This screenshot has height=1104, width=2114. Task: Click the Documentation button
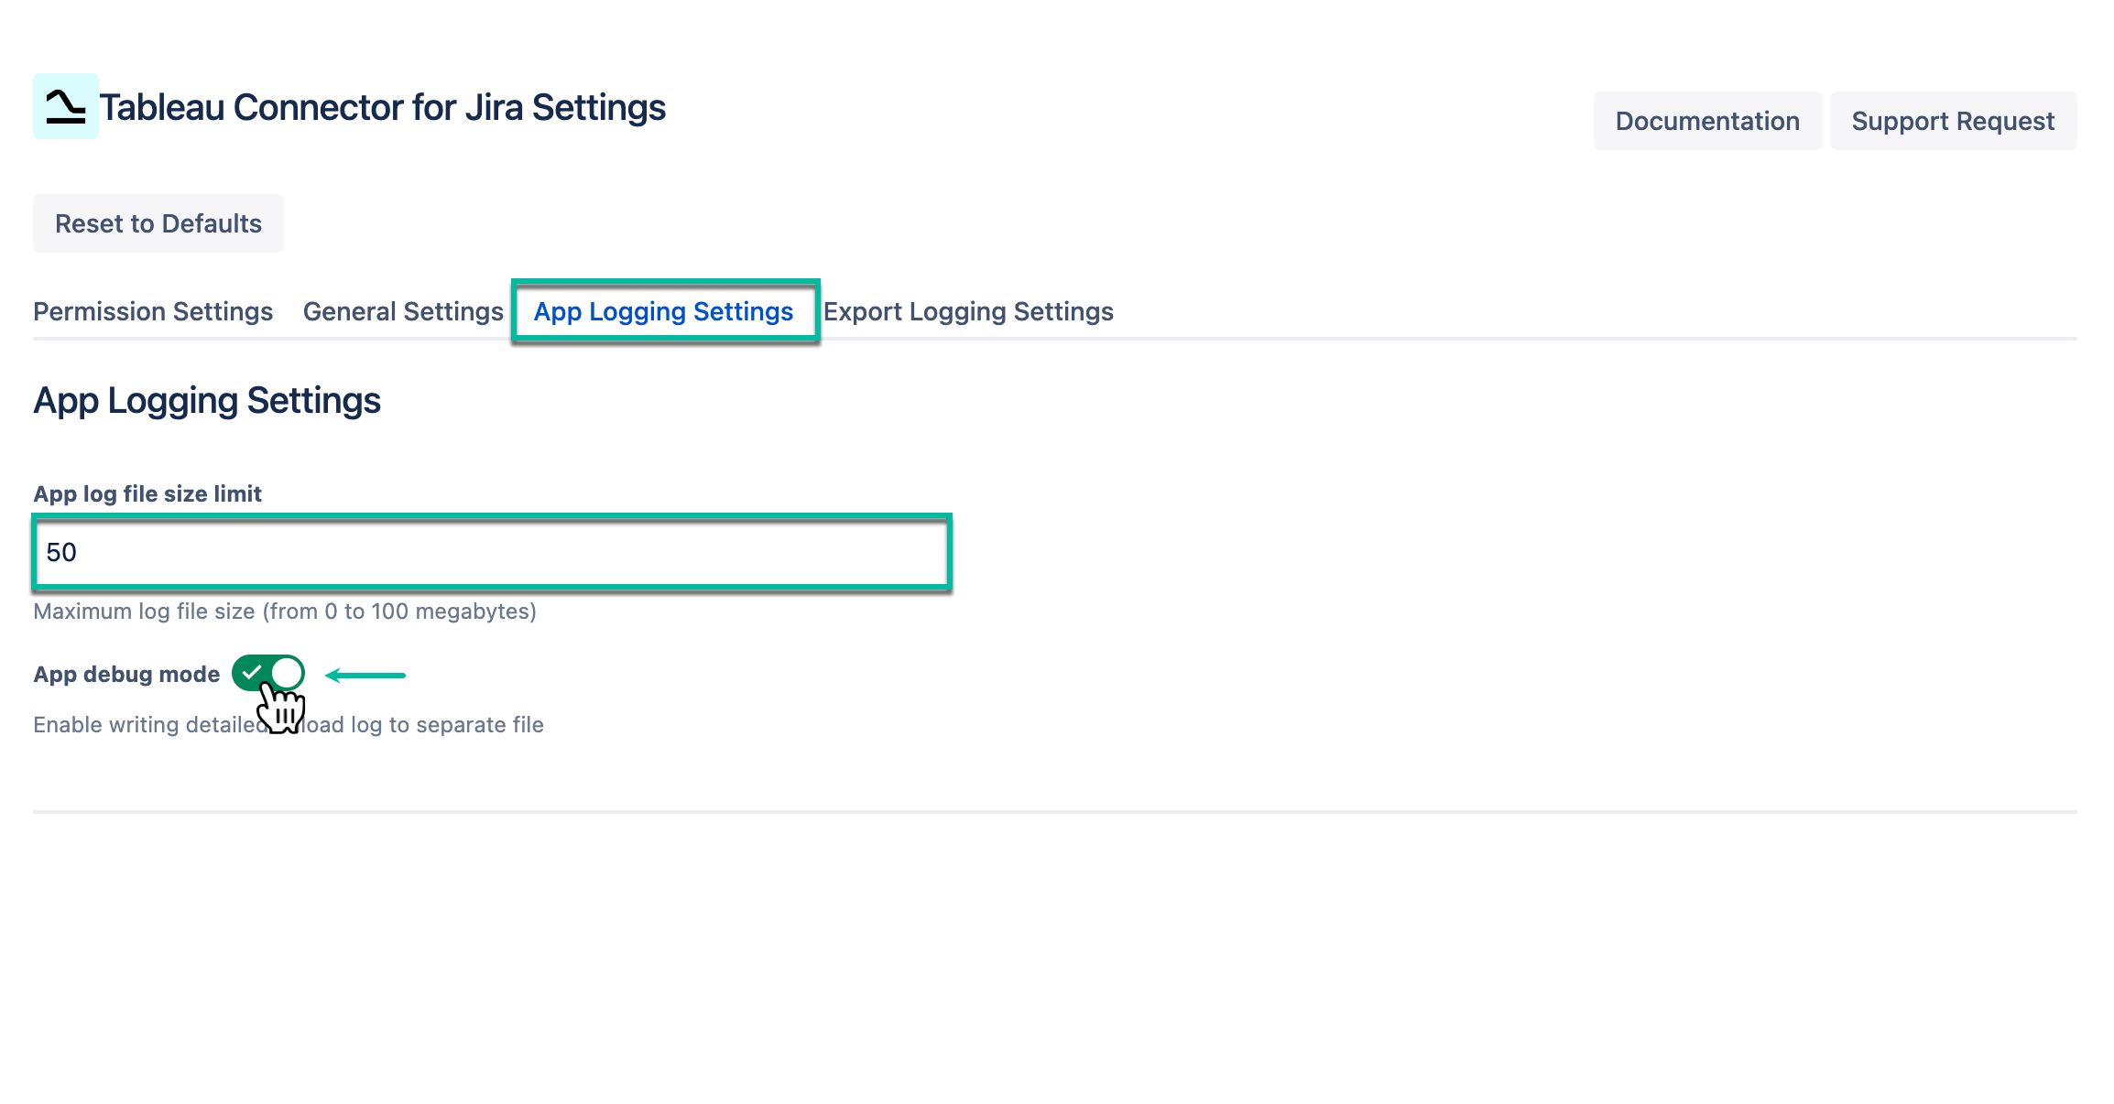[1707, 120]
